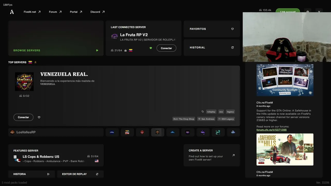Select the red shield server thumbnail

tap(142, 132)
